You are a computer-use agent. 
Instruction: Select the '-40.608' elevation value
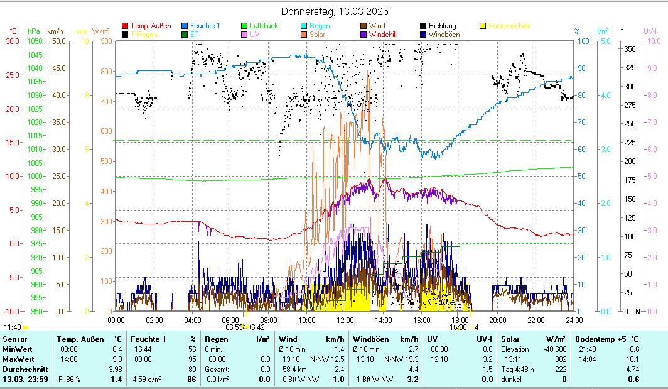[555, 349]
